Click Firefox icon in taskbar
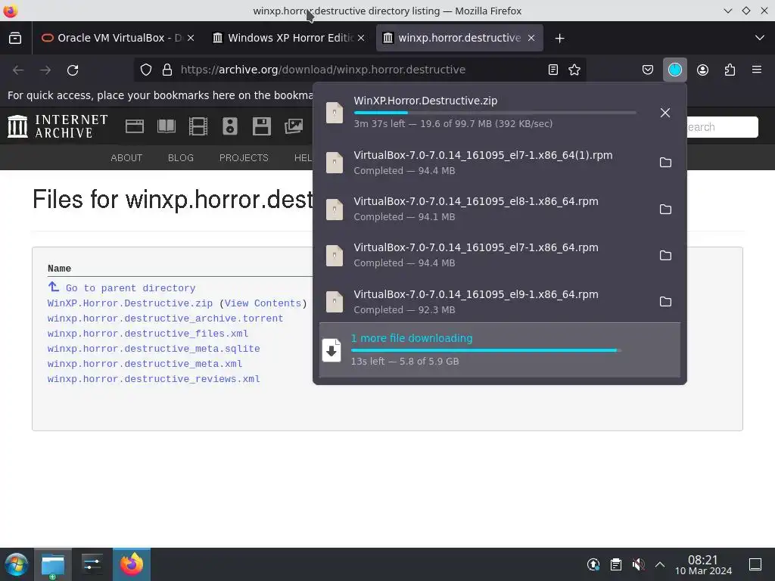This screenshot has height=581, width=775. tap(132, 564)
